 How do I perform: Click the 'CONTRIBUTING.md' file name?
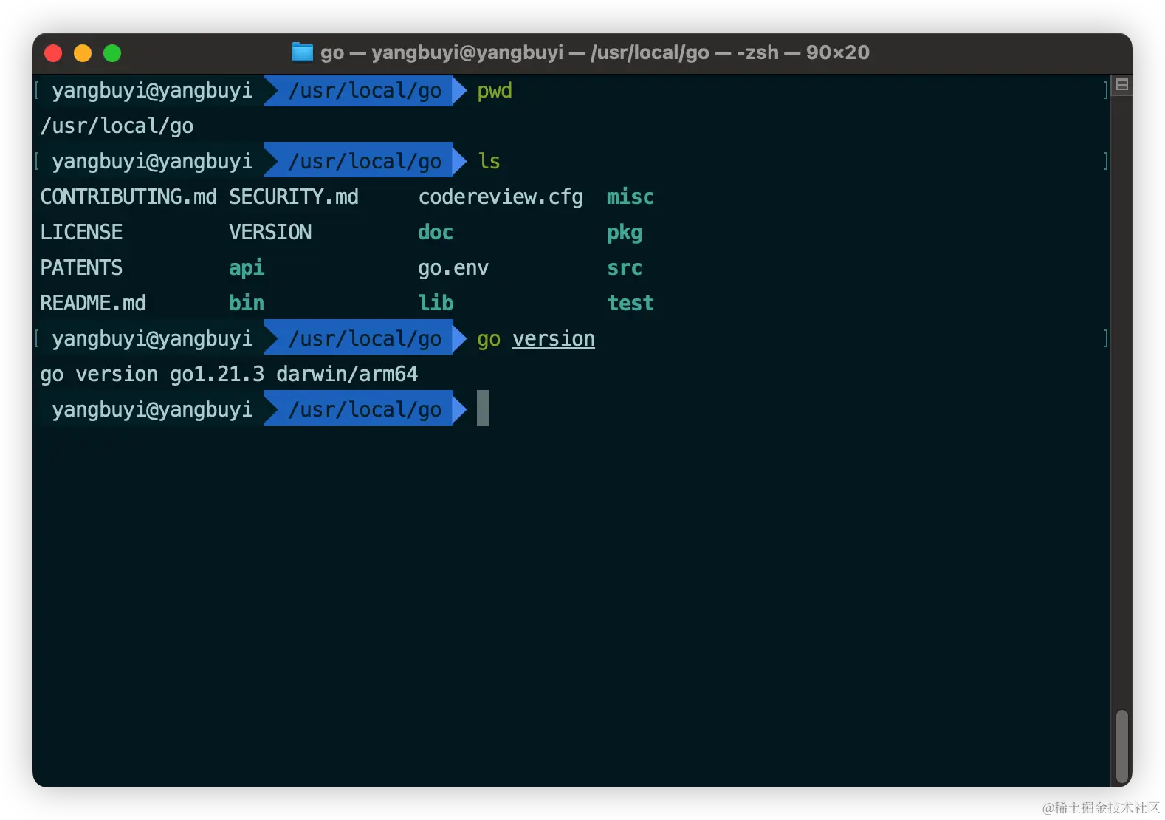128,197
